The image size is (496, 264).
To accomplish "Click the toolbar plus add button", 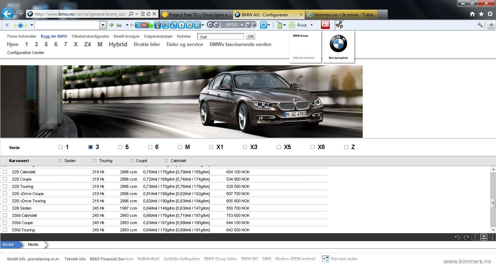I will tap(491, 25).
